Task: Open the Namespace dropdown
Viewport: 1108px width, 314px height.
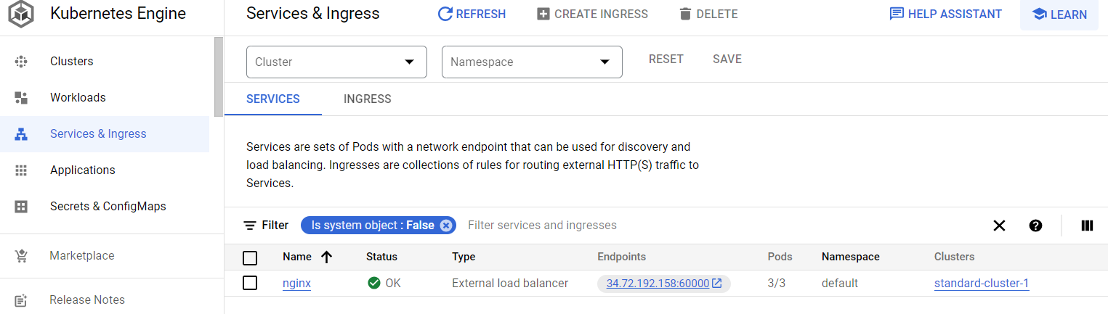Action: [532, 62]
